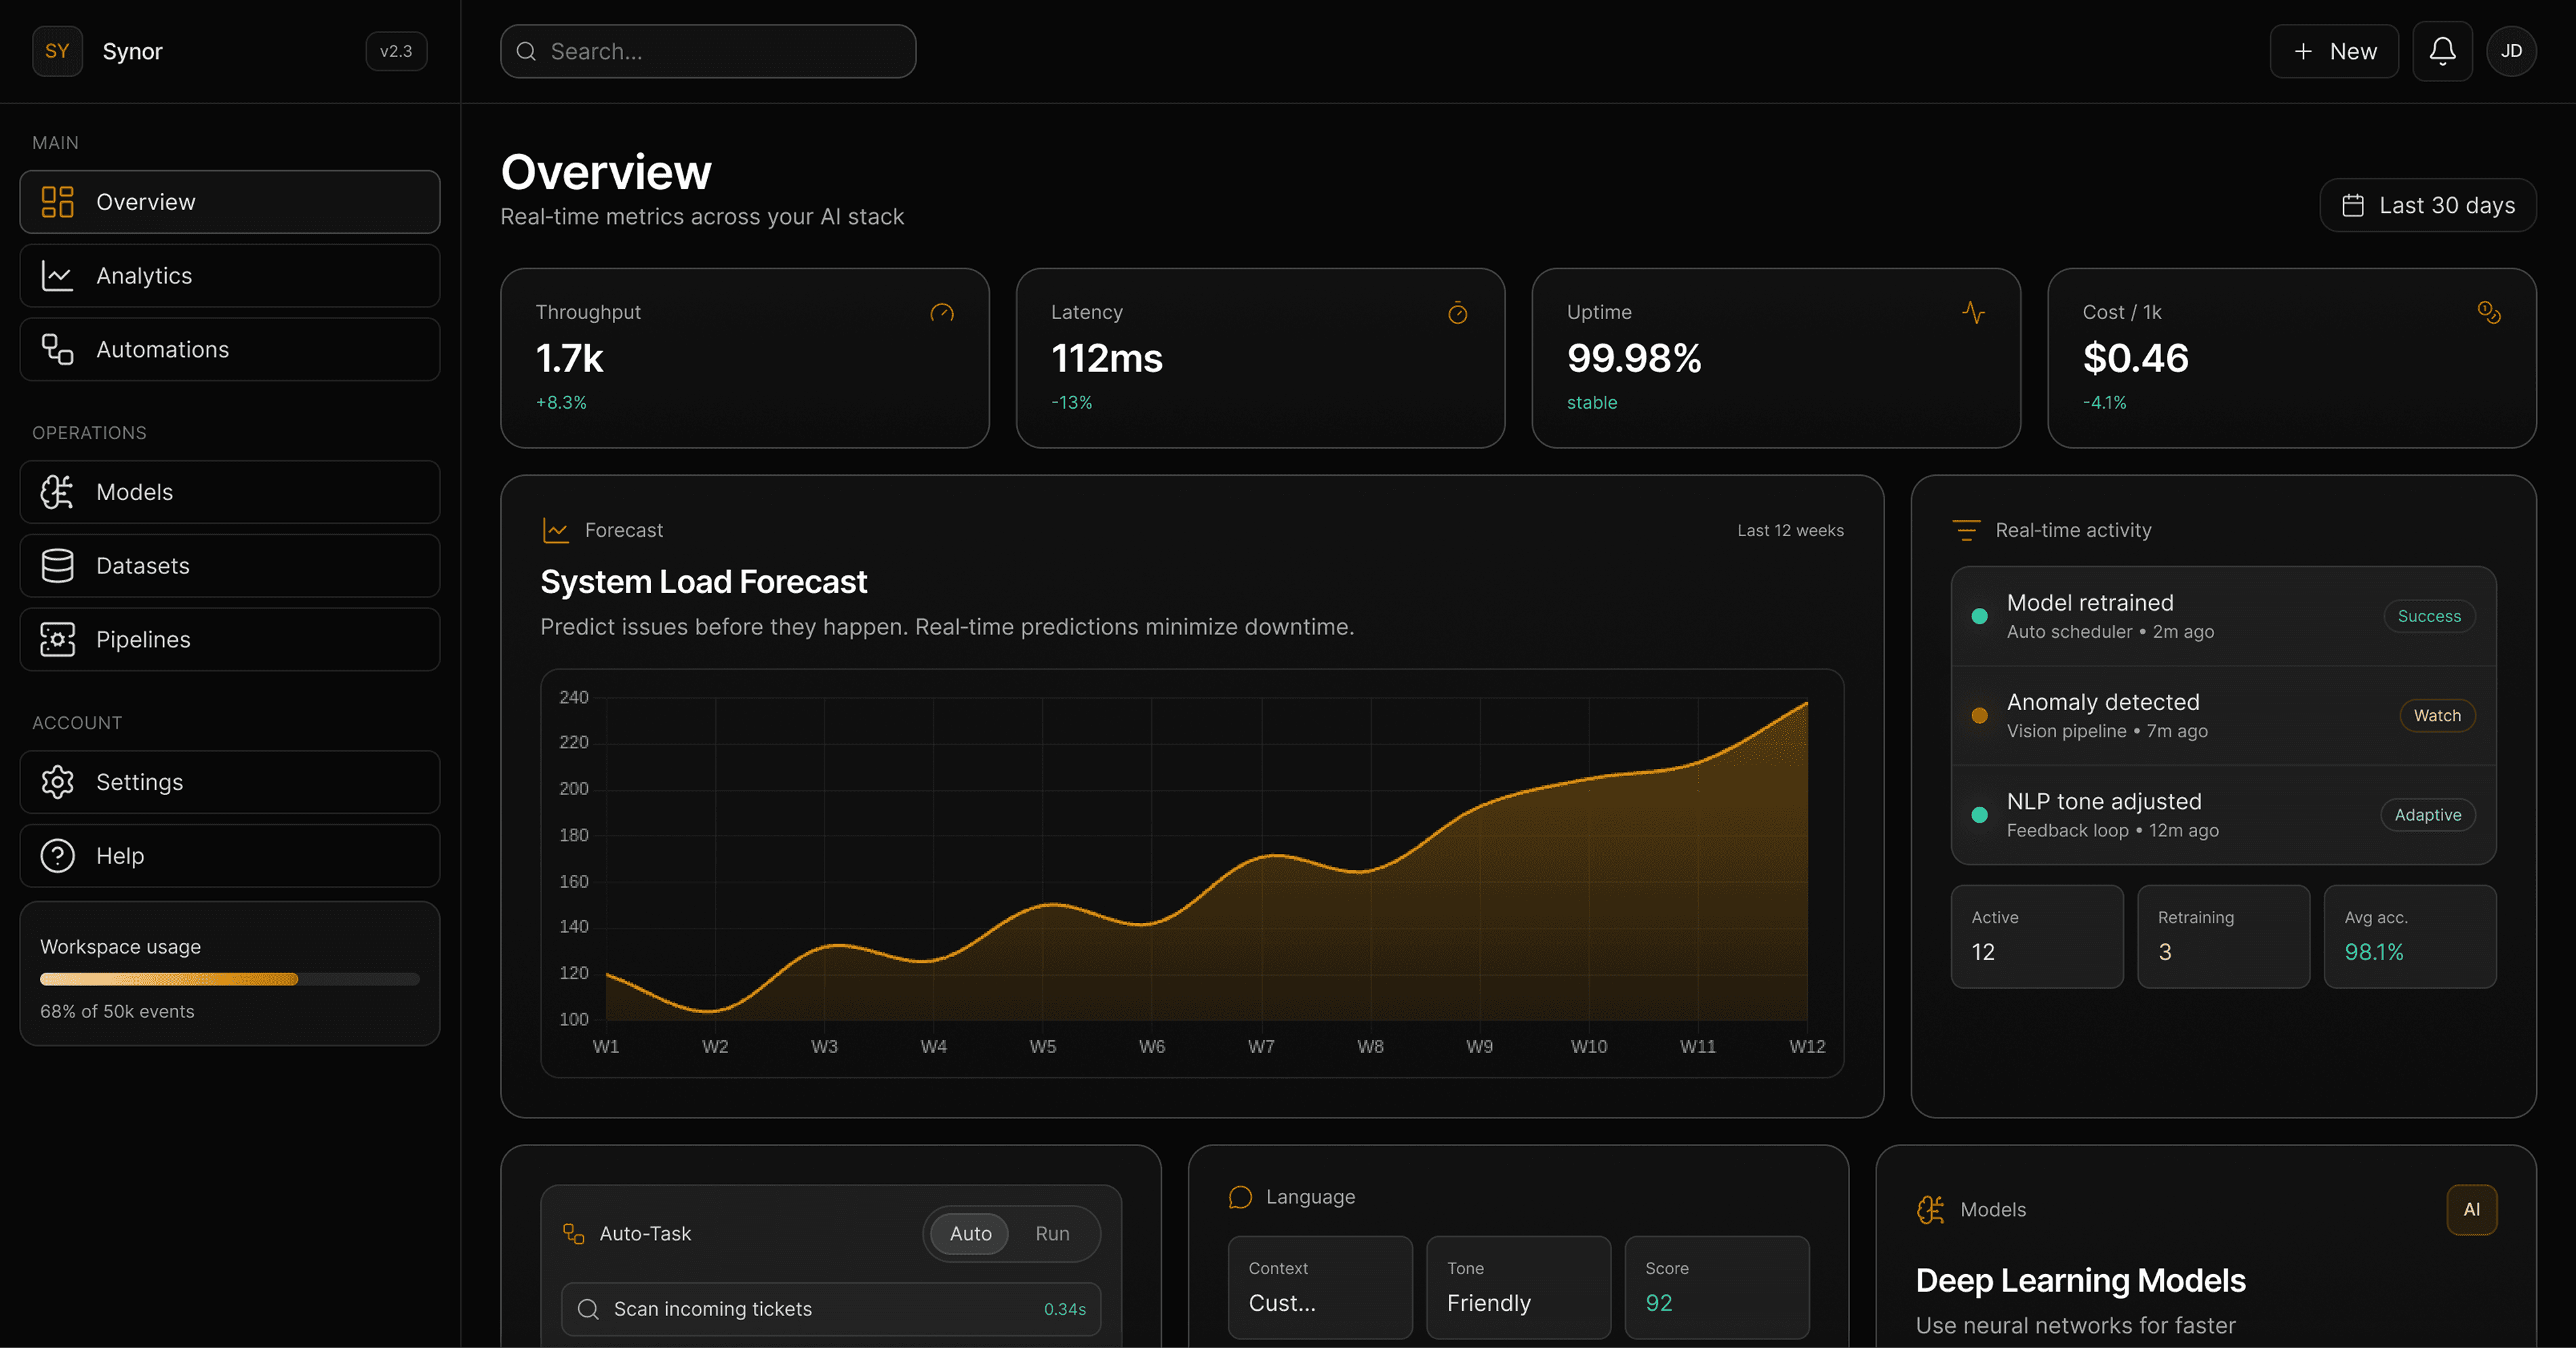
Task: Click the notification bell icon
Action: [x=2442, y=51]
